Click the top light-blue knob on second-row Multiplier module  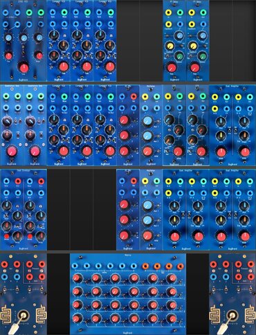tap(147, 121)
